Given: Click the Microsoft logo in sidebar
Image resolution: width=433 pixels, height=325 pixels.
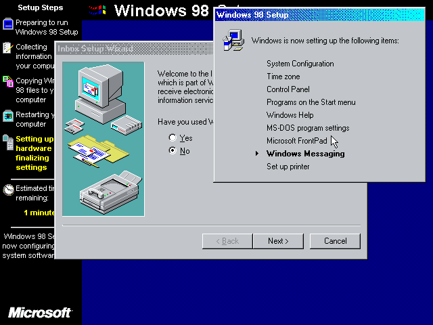Looking at the screenshot, I should pyautogui.click(x=40, y=313).
